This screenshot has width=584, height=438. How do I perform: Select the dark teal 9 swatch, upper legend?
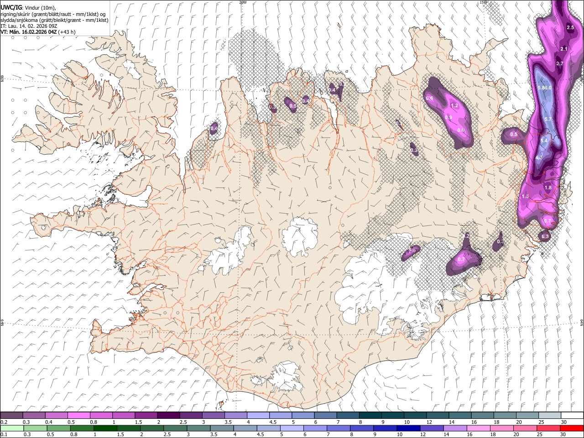tap(392, 416)
